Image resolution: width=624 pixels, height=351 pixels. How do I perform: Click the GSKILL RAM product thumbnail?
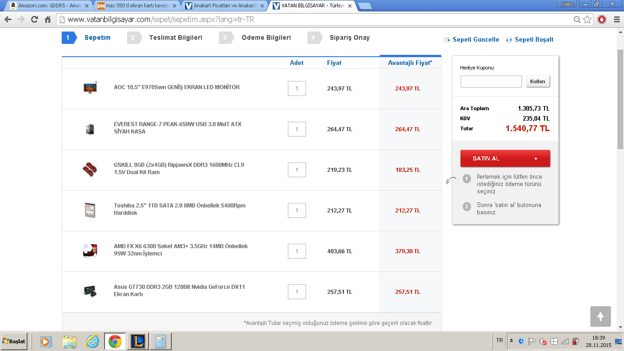90,170
